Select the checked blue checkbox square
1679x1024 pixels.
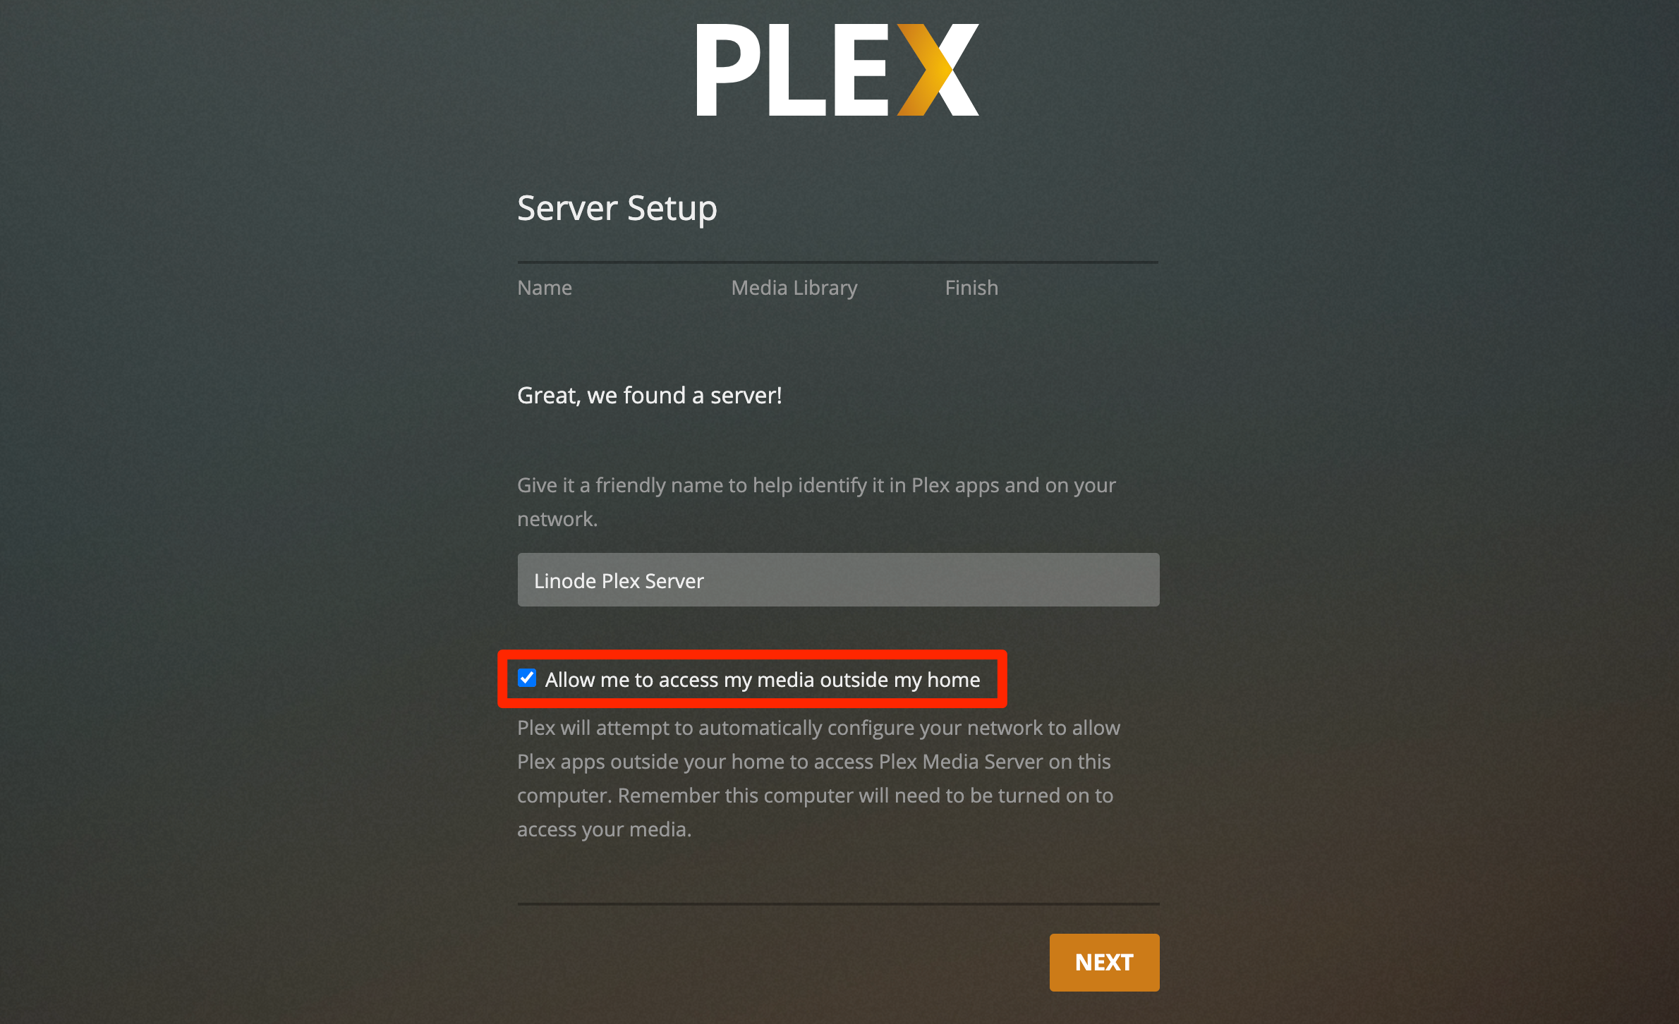coord(527,678)
